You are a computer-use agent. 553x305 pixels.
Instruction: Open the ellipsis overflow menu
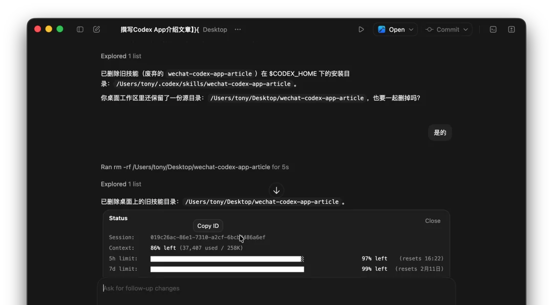coord(238,30)
